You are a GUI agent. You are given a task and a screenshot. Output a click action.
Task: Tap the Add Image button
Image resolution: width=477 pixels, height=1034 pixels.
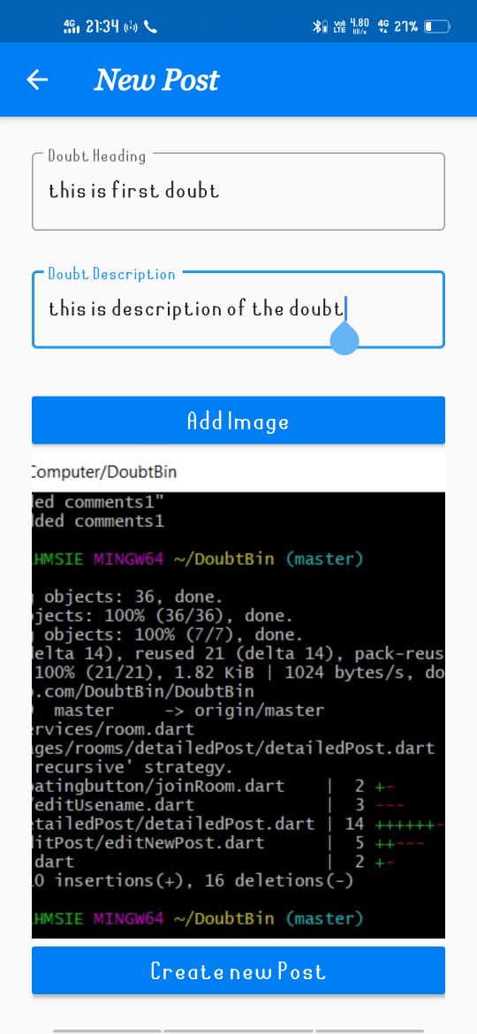click(238, 420)
